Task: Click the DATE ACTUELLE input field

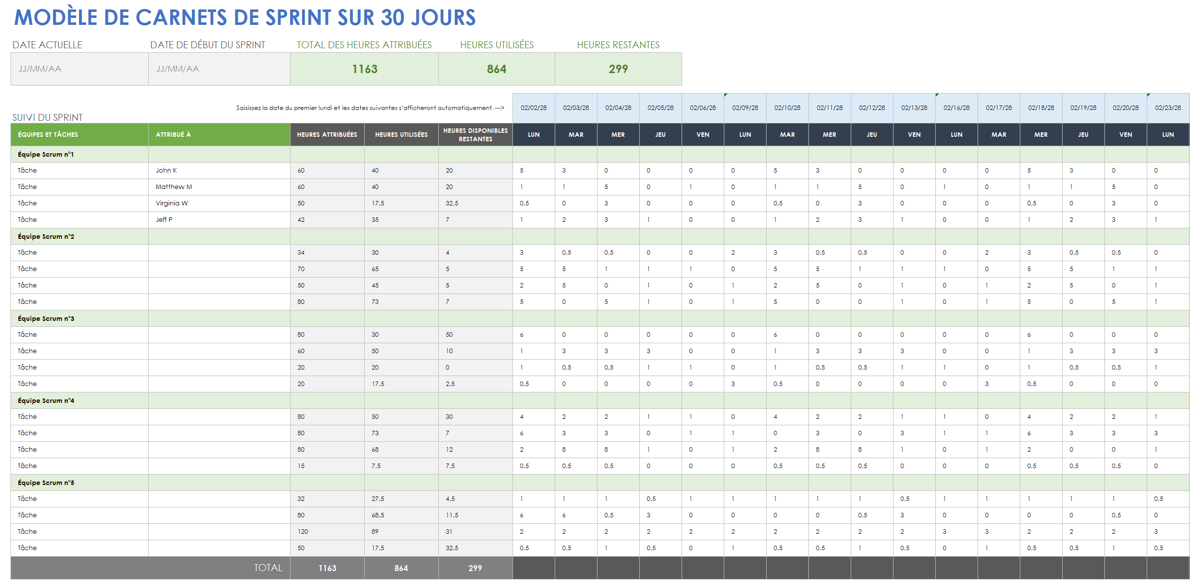Action: click(80, 69)
